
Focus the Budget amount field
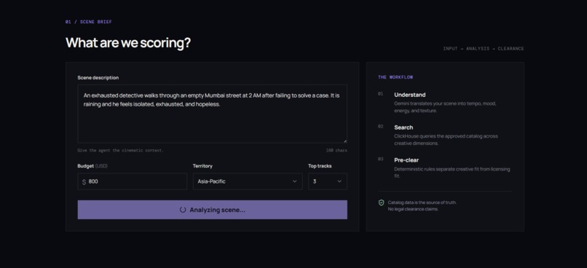coord(132,181)
